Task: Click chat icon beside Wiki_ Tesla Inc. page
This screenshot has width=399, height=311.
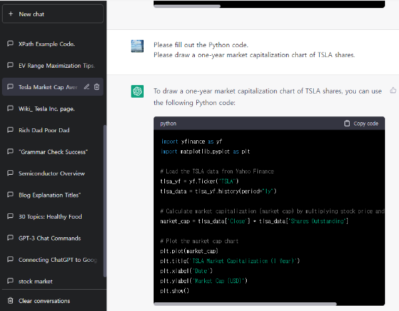Action: tap(10, 108)
